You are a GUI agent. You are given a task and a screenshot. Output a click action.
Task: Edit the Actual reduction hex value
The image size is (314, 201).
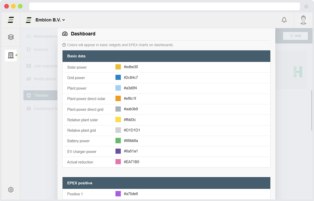pyautogui.click(x=132, y=162)
